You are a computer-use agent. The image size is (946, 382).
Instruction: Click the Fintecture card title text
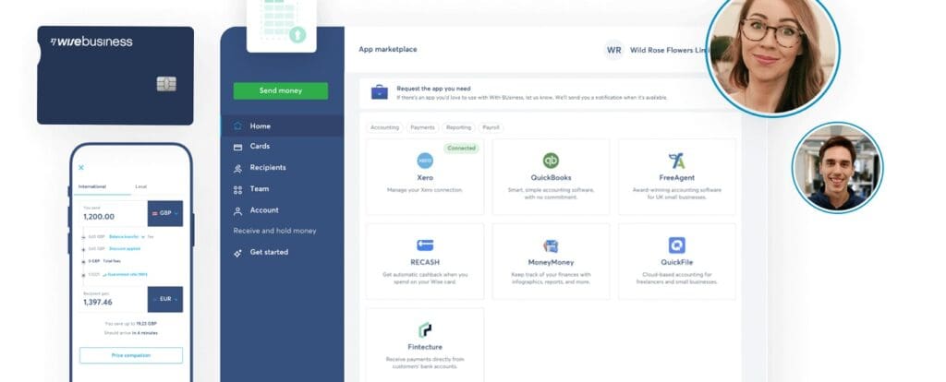(425, 347)
